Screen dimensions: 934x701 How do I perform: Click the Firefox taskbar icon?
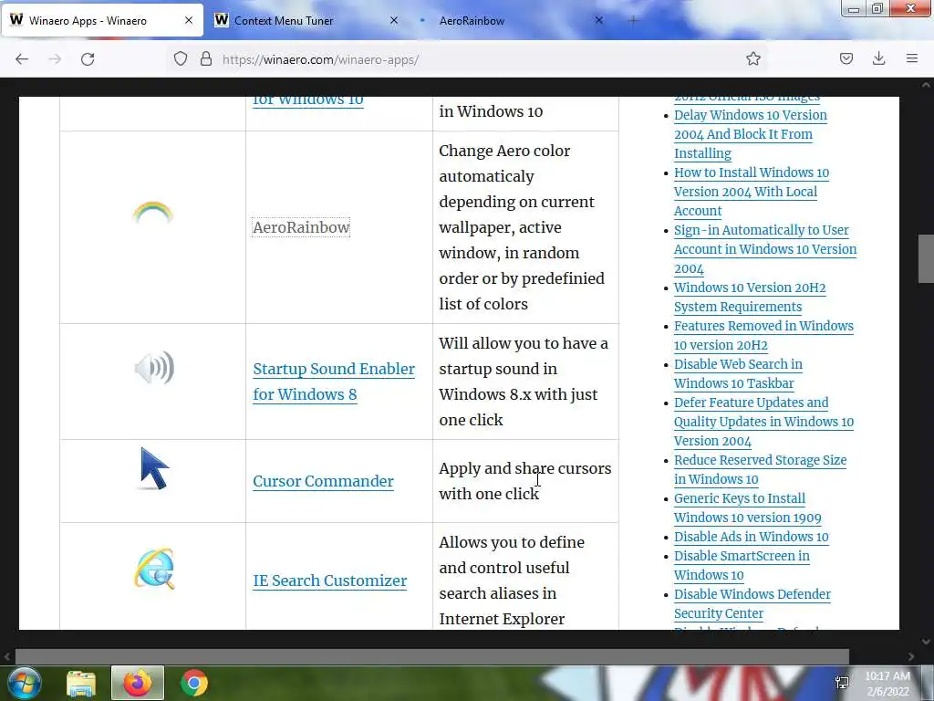[138, 683]
